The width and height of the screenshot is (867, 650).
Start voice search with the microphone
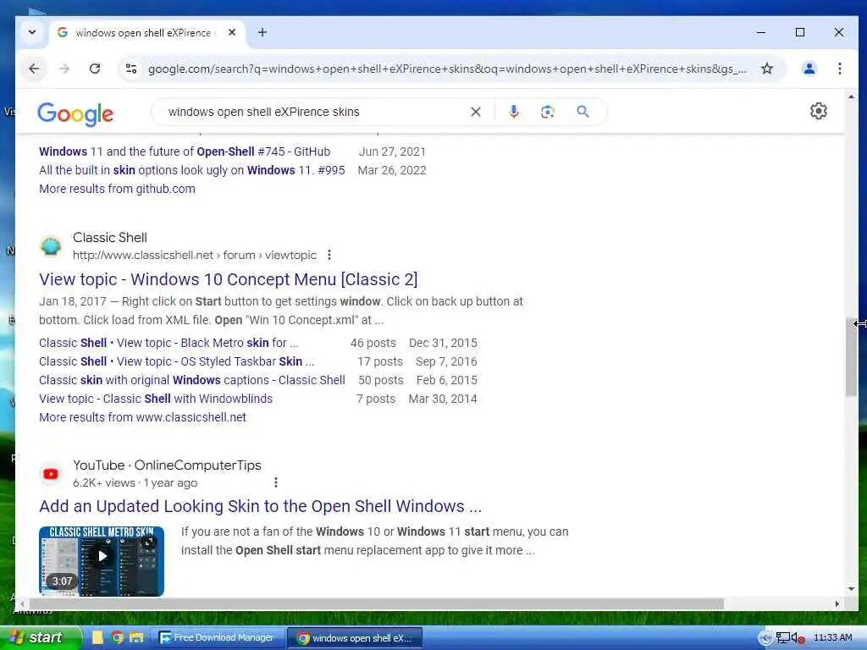coord(514,112)
